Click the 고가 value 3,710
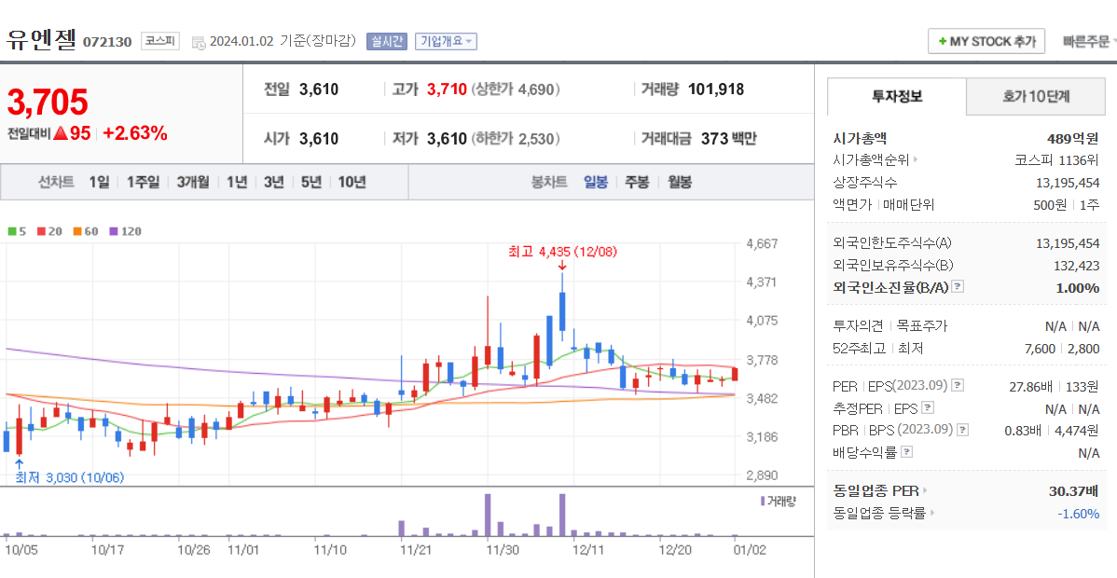 pos(447,89)
